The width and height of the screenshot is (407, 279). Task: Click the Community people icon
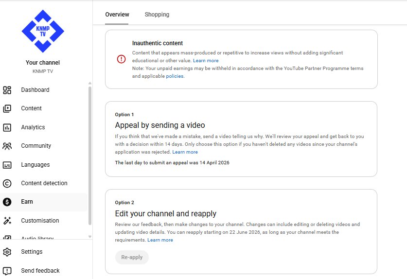click(7, 146)
